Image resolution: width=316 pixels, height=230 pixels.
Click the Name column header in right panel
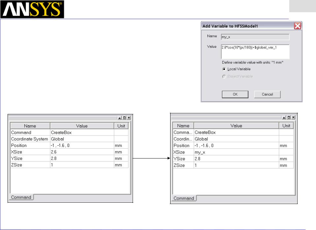pyautogui.click(x=183, y=126)
